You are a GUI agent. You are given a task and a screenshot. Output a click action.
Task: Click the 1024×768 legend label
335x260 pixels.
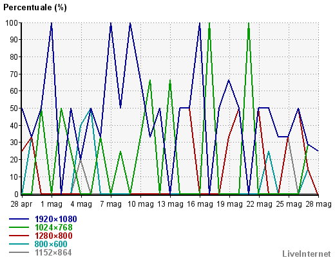(x=53, y=227)
